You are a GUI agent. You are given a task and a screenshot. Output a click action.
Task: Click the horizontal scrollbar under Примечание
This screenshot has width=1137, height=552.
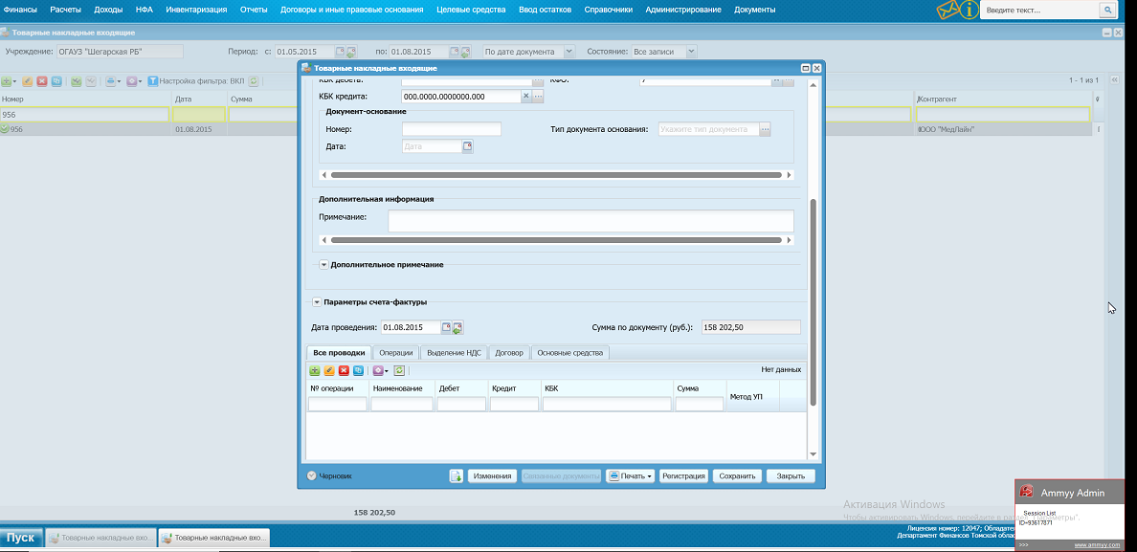tap(556, 240)
